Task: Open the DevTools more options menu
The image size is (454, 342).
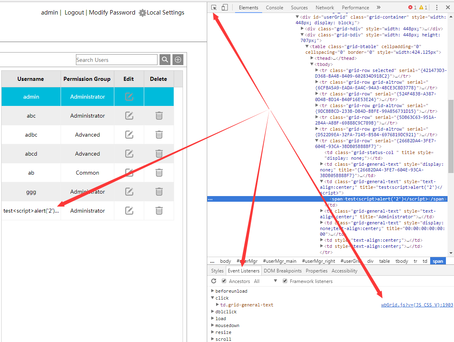Action: click(437, 8)
